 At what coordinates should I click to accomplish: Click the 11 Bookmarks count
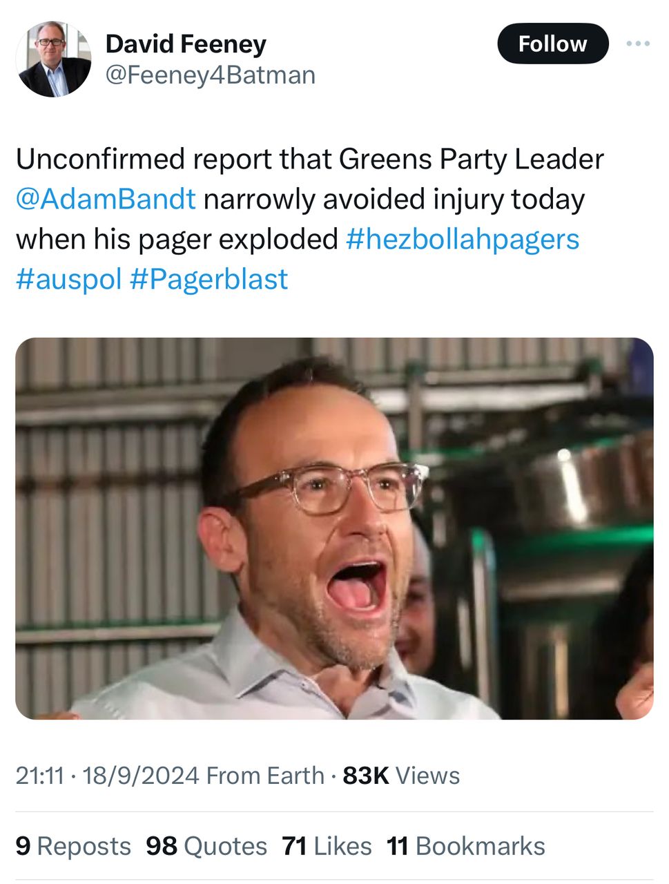coord(466,846)
